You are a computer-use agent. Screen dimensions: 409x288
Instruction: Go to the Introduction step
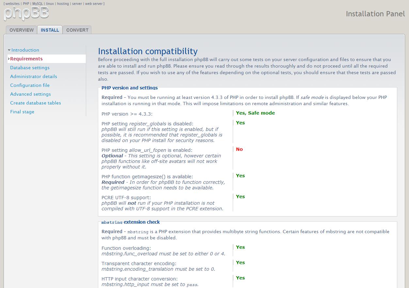(25, 50)
